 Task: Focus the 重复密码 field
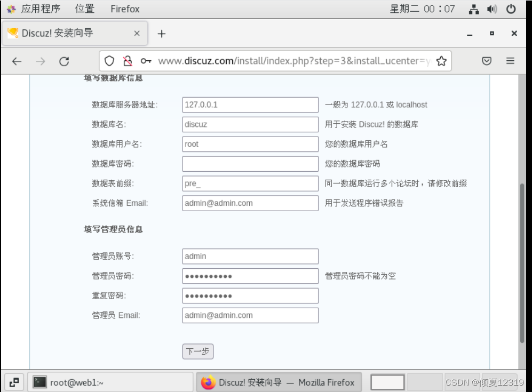250,295
